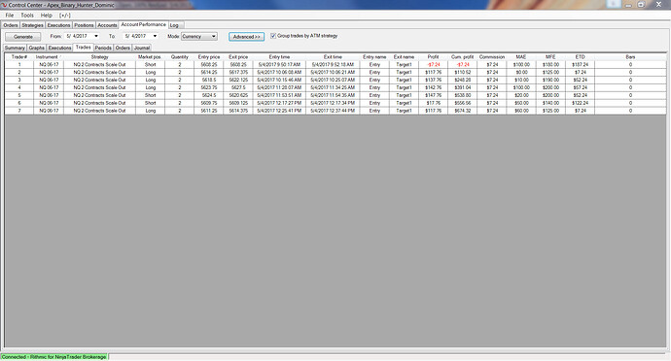Sort by Commission column header
This screenshot has height=361, width=671.
click(x=492, y=57)
